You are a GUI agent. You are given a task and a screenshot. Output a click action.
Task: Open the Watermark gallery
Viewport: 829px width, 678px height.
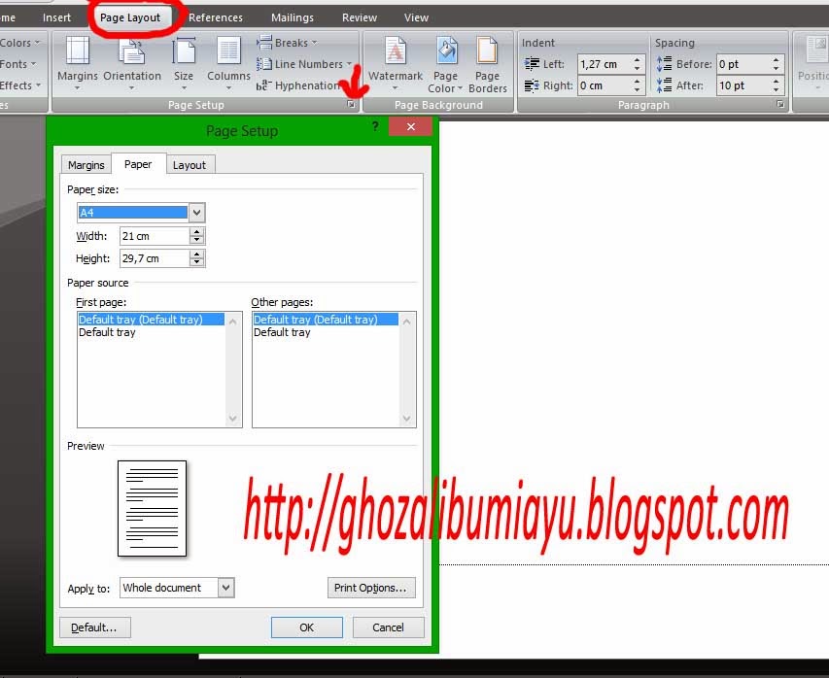(396, 63)
